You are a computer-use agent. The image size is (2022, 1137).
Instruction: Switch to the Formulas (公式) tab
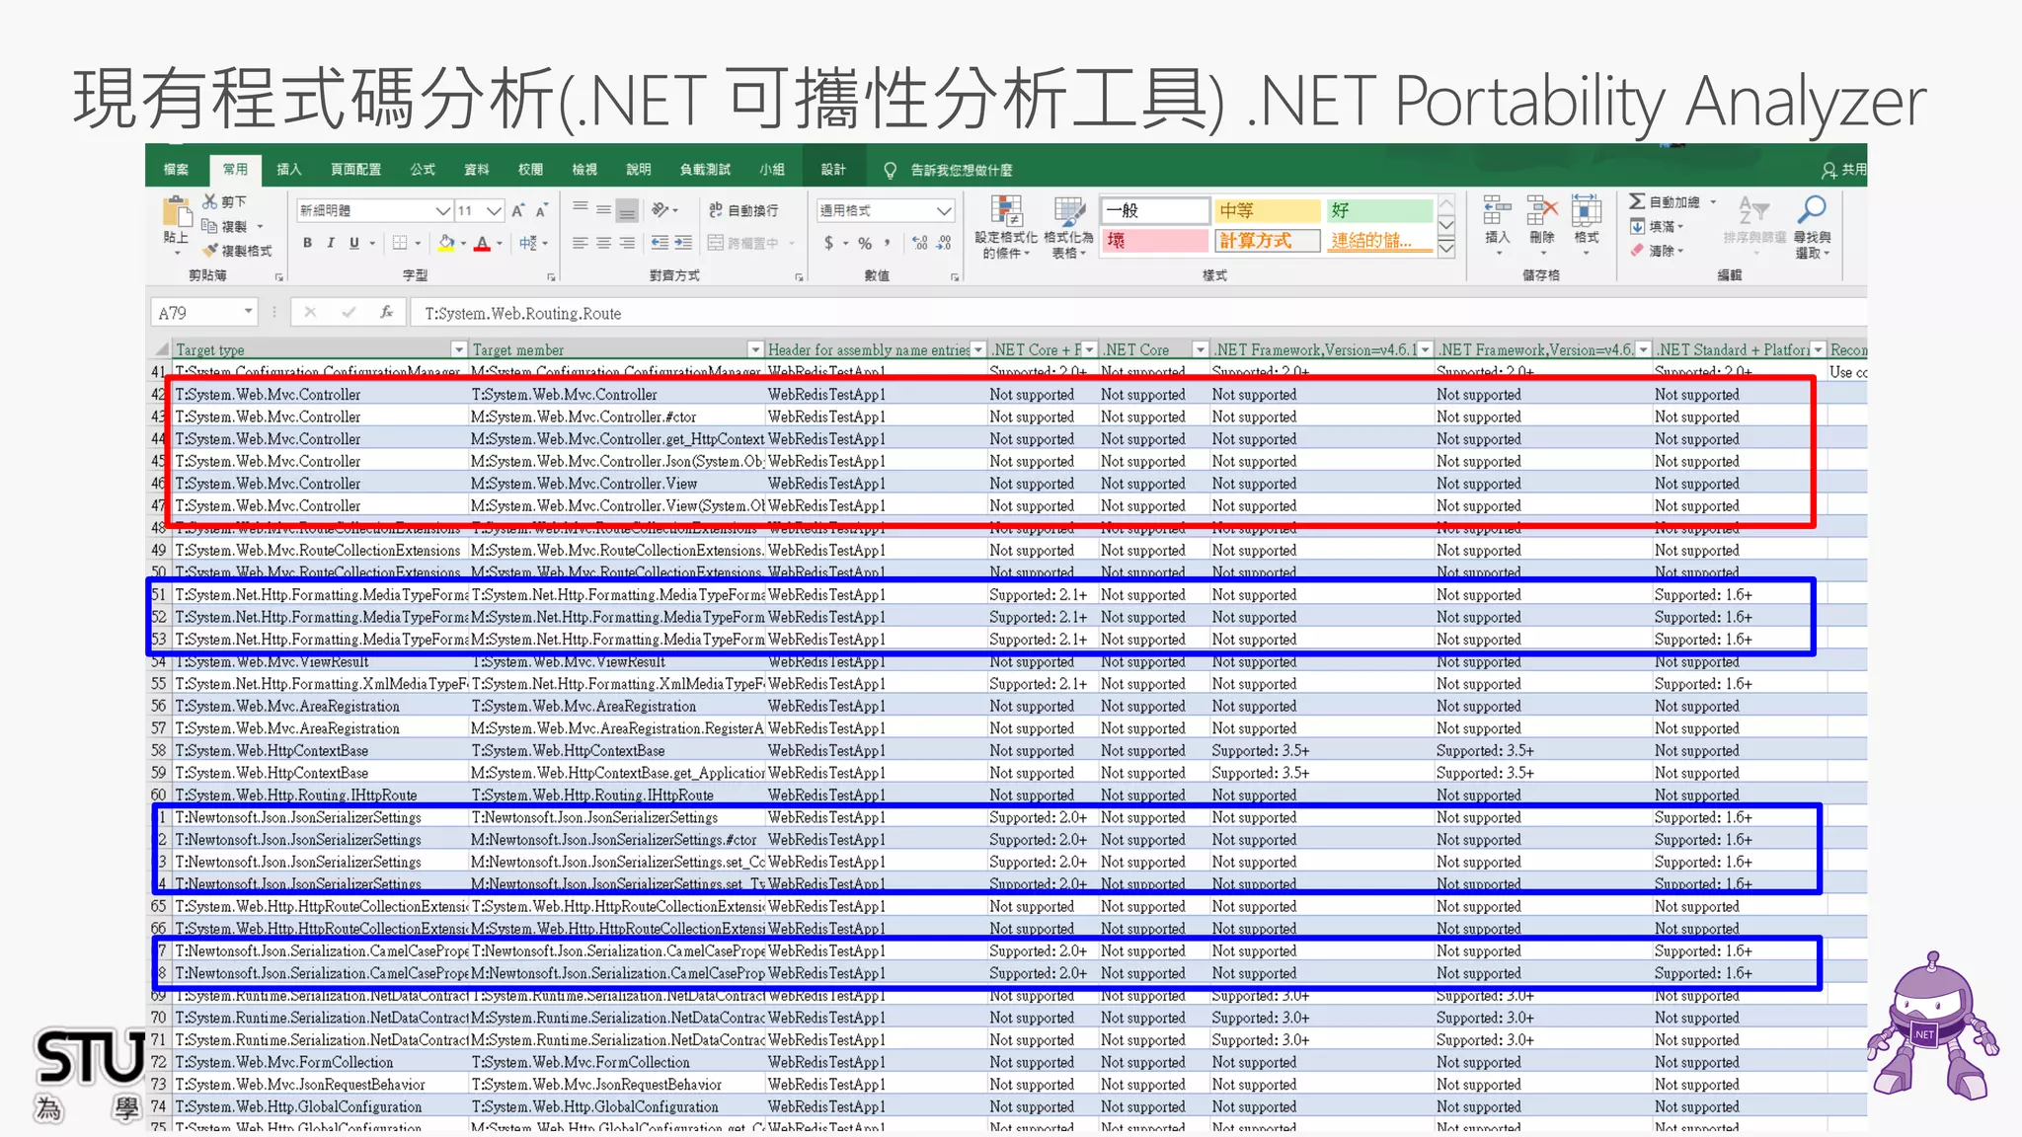(x=423, y=170)
